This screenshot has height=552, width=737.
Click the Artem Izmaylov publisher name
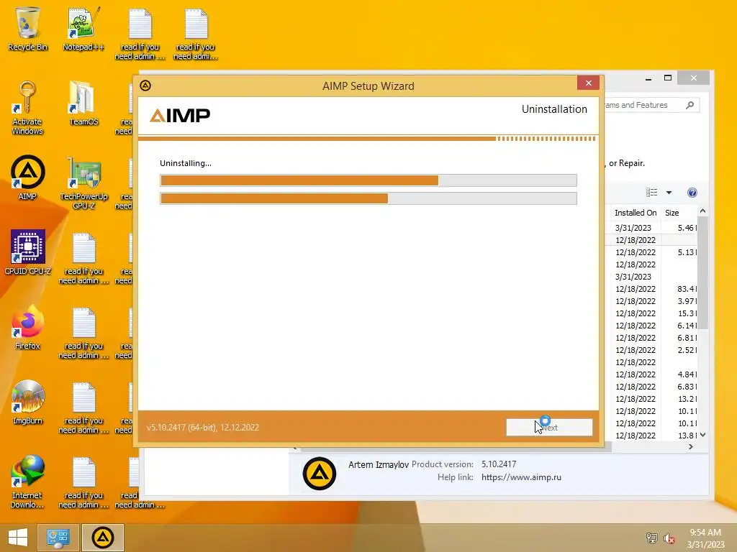(379, 465)
